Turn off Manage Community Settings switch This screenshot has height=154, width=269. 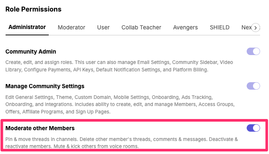[253, 86]
